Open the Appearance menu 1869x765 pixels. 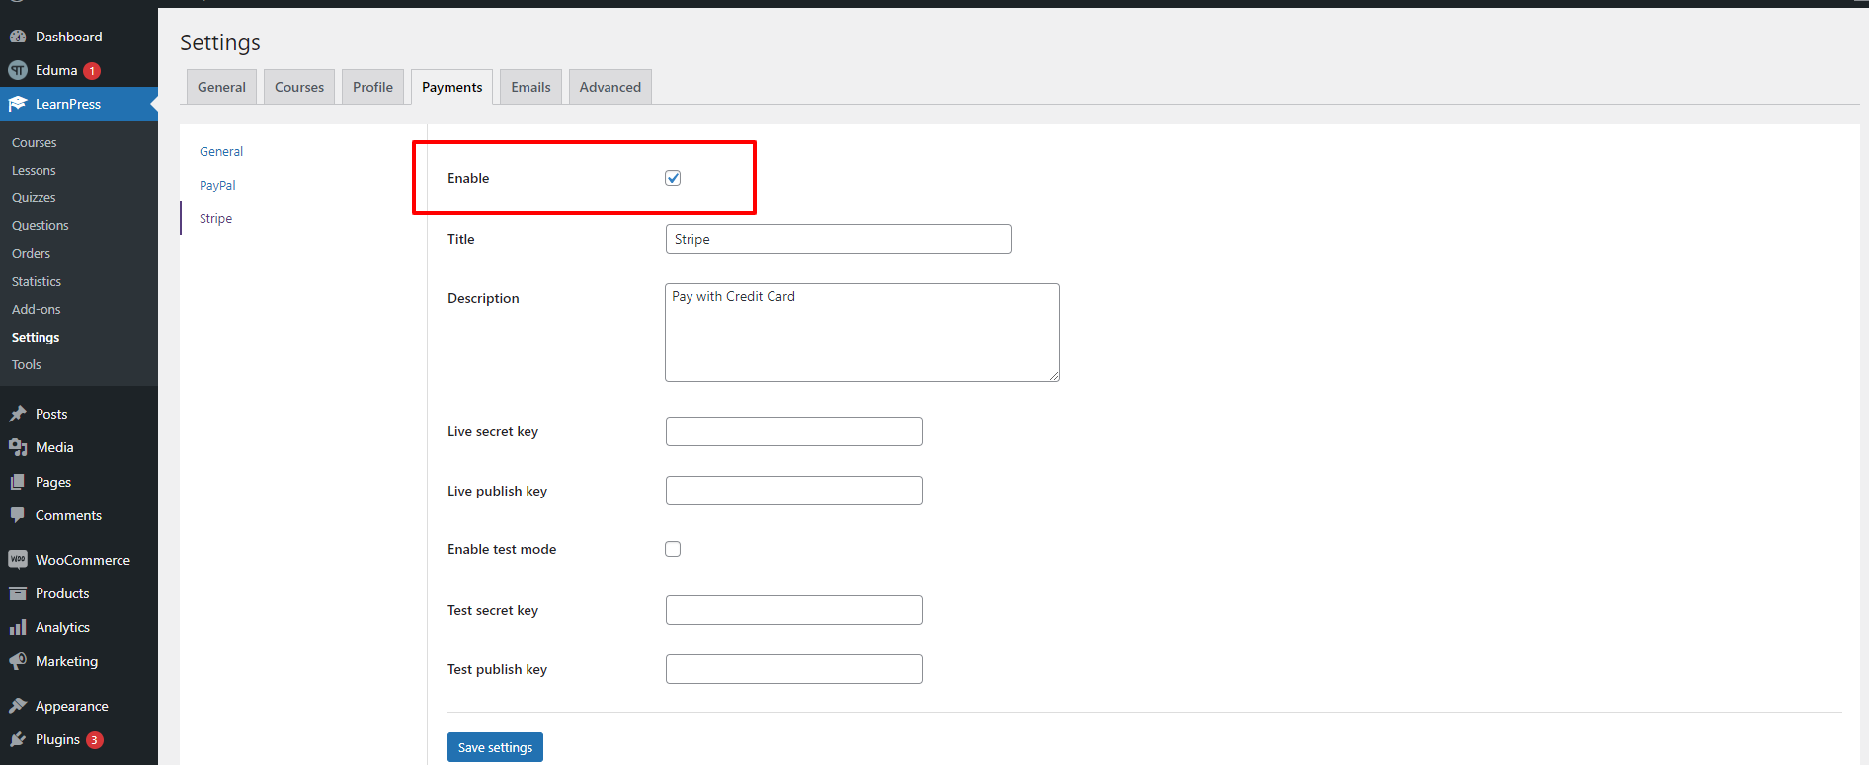click(x=79, y=706)
